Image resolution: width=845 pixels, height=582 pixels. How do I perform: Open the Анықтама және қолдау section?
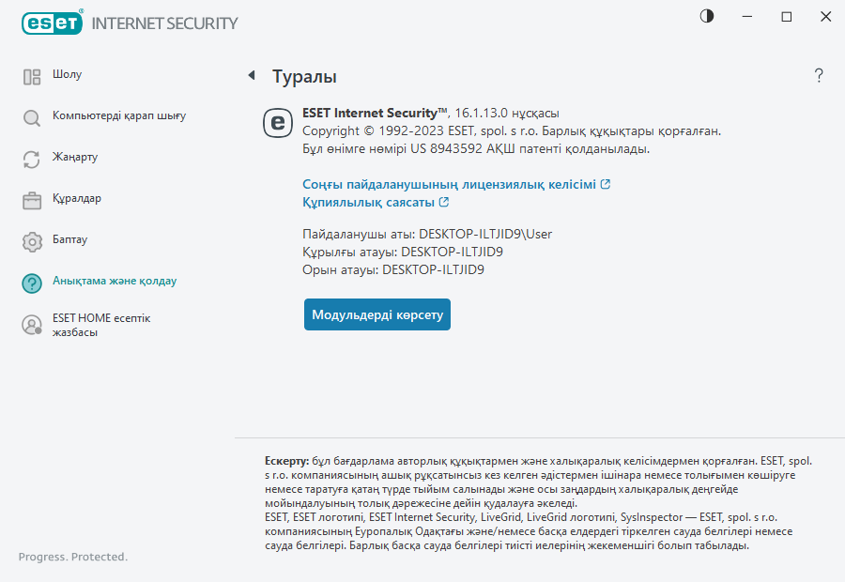115,281
